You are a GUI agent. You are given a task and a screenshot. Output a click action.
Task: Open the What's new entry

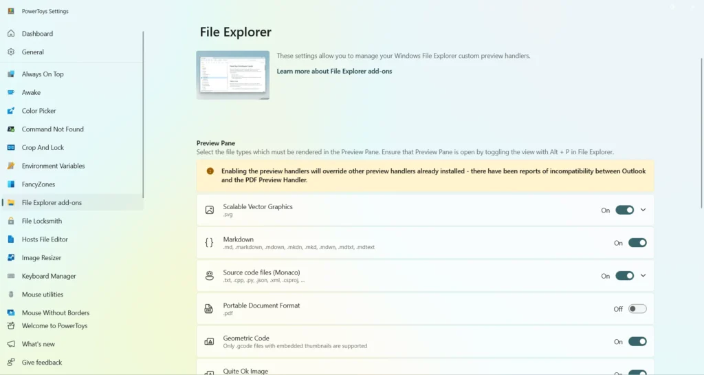(73, 345)
